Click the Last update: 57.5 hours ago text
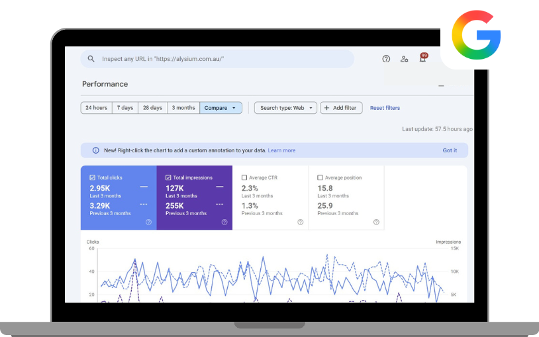Viewport: 539px width, 337px height. [437, 129]
